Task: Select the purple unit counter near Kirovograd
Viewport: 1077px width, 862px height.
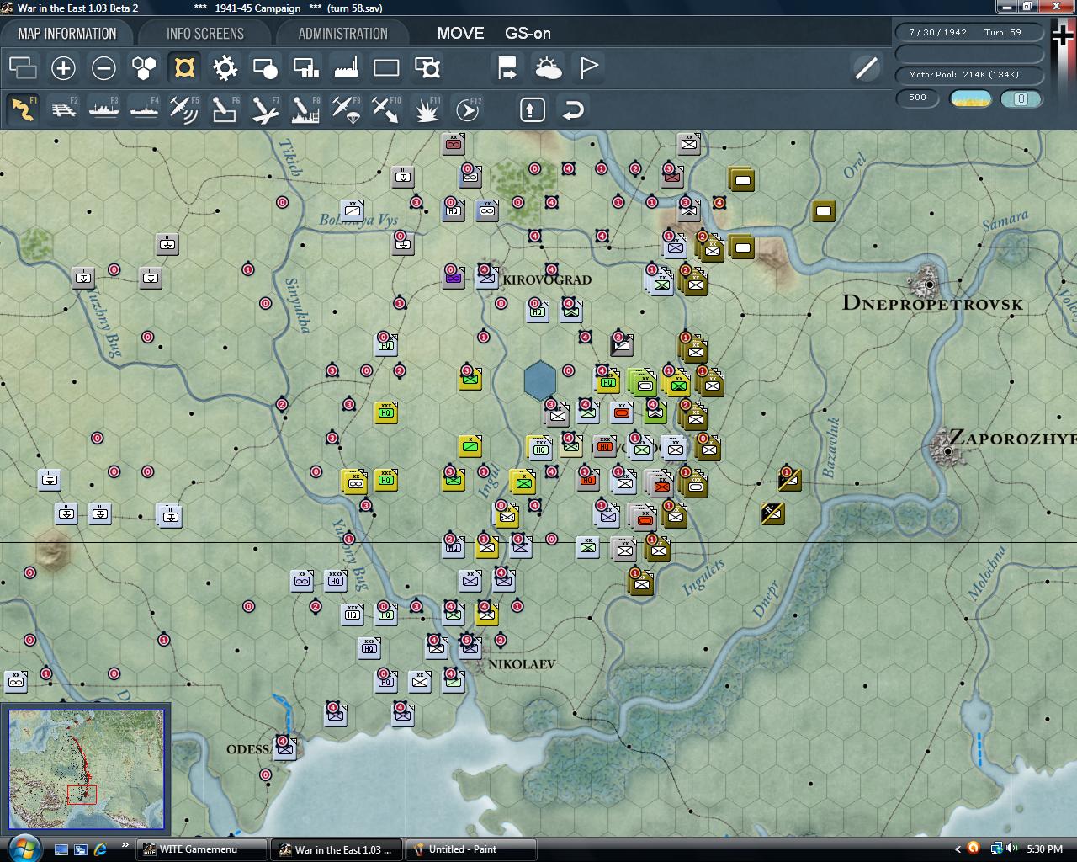Action: [454, 276]
